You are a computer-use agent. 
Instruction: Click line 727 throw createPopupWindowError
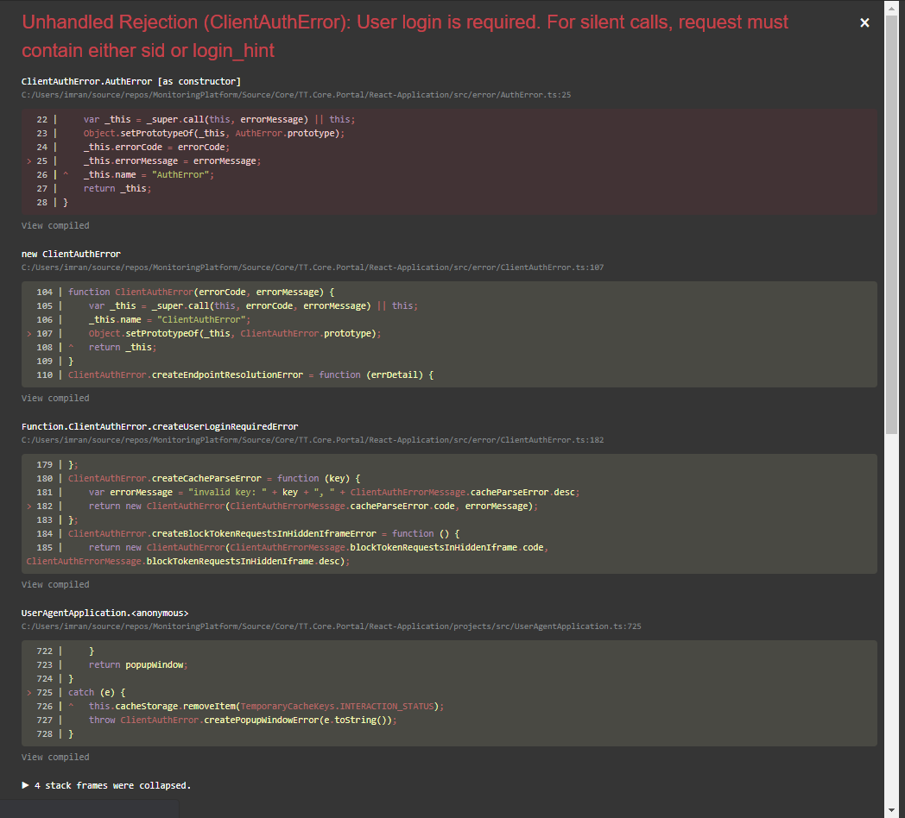(243, 720)
